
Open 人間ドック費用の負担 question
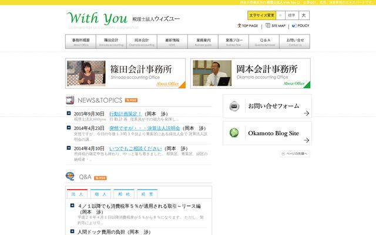pyautogui.click(x=114, y=232)
